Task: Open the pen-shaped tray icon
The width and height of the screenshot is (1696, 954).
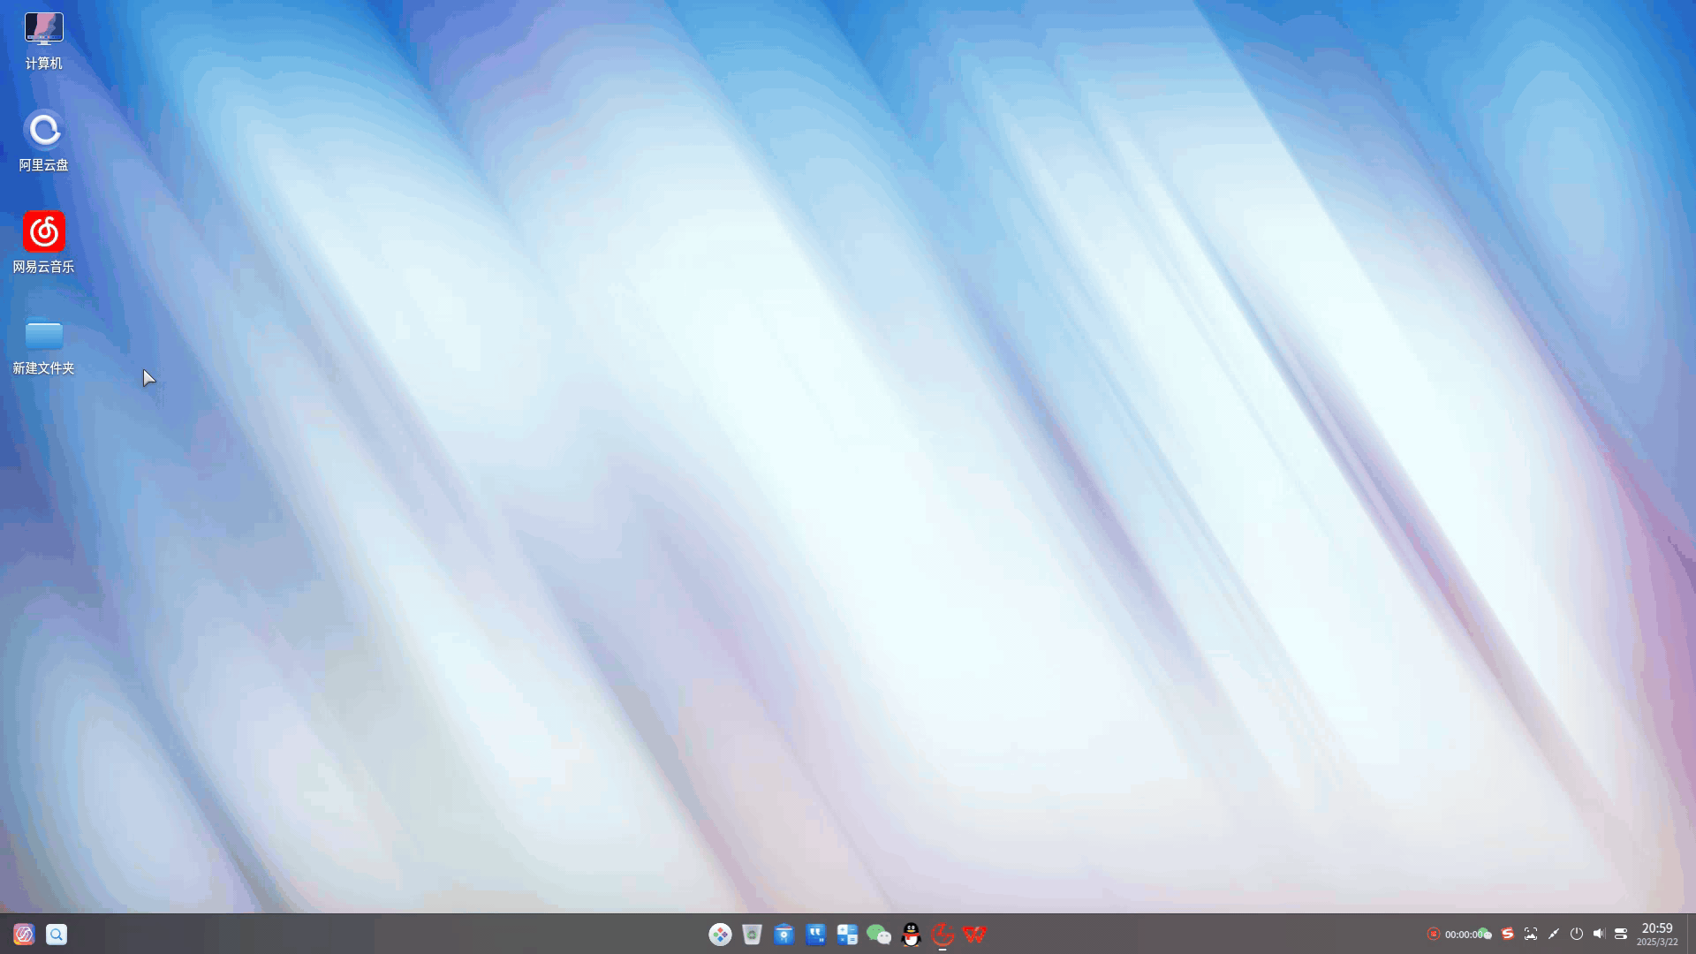Action: tap(1554, 934)
